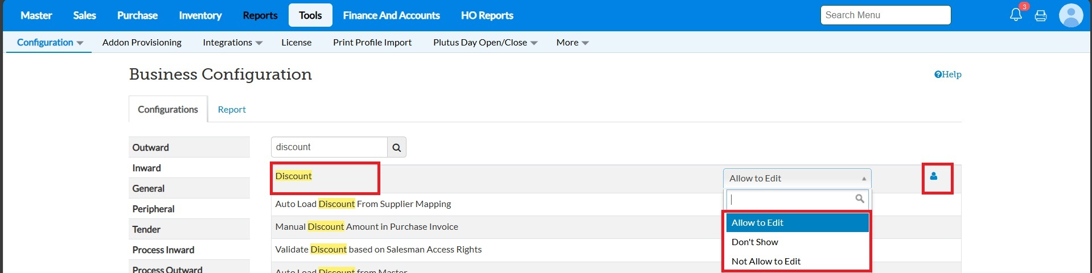Open the Finance And Accounts menu
Image resolution: width=1092 pixels, height=273 pixels.
tap(391, 15)
